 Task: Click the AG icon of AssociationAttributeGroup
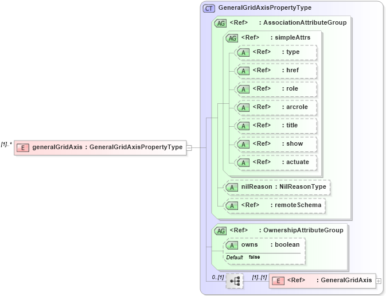coord(221,24)
